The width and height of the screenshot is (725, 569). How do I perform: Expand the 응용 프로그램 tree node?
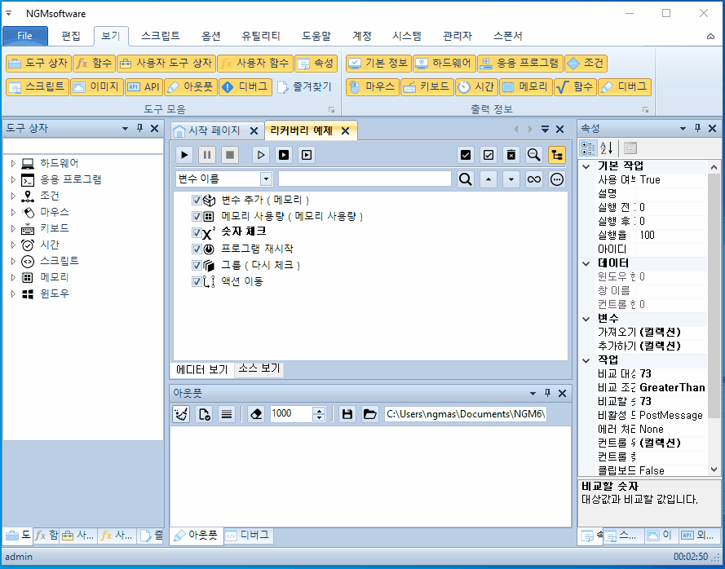pos(13,179)
